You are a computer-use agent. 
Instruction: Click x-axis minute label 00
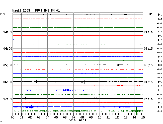[x=13, y=117]
